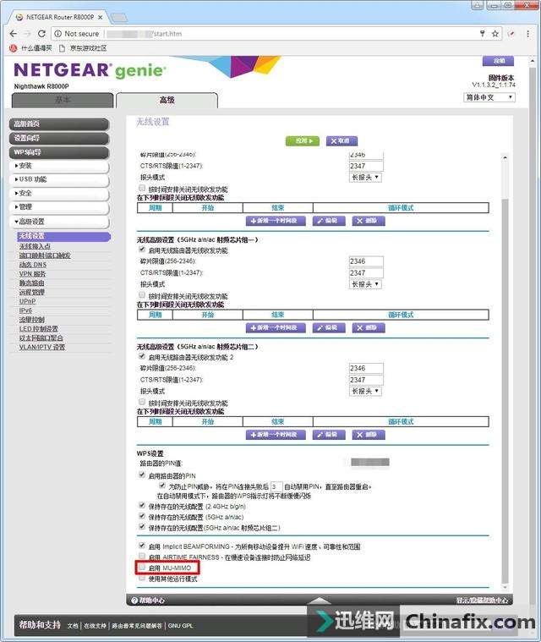Click the red extension icon beside the star
The width and height of the screenshot is (541, 642).
(x=511, y=34)
